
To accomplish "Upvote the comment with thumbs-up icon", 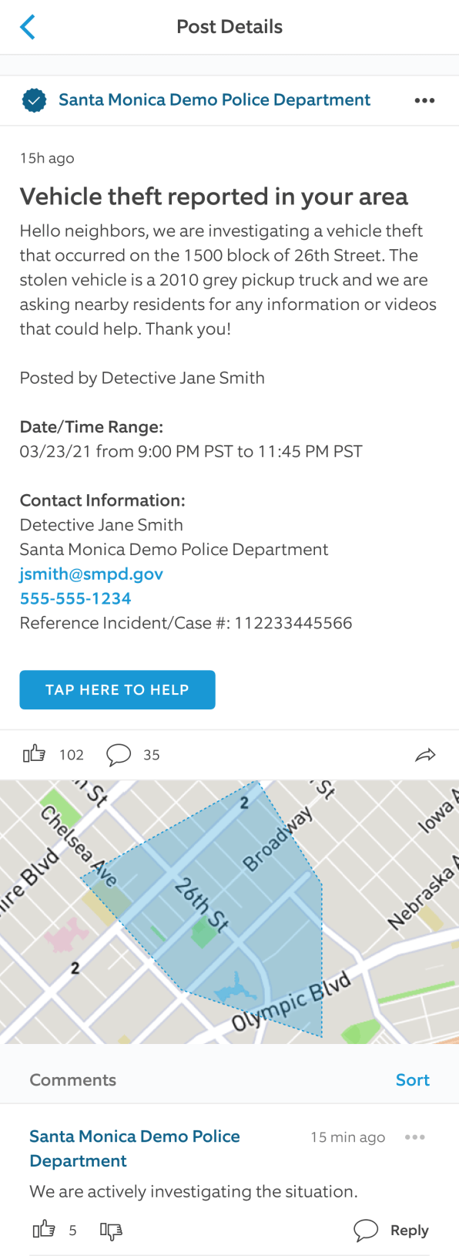I will click(x=44, y=1230).
